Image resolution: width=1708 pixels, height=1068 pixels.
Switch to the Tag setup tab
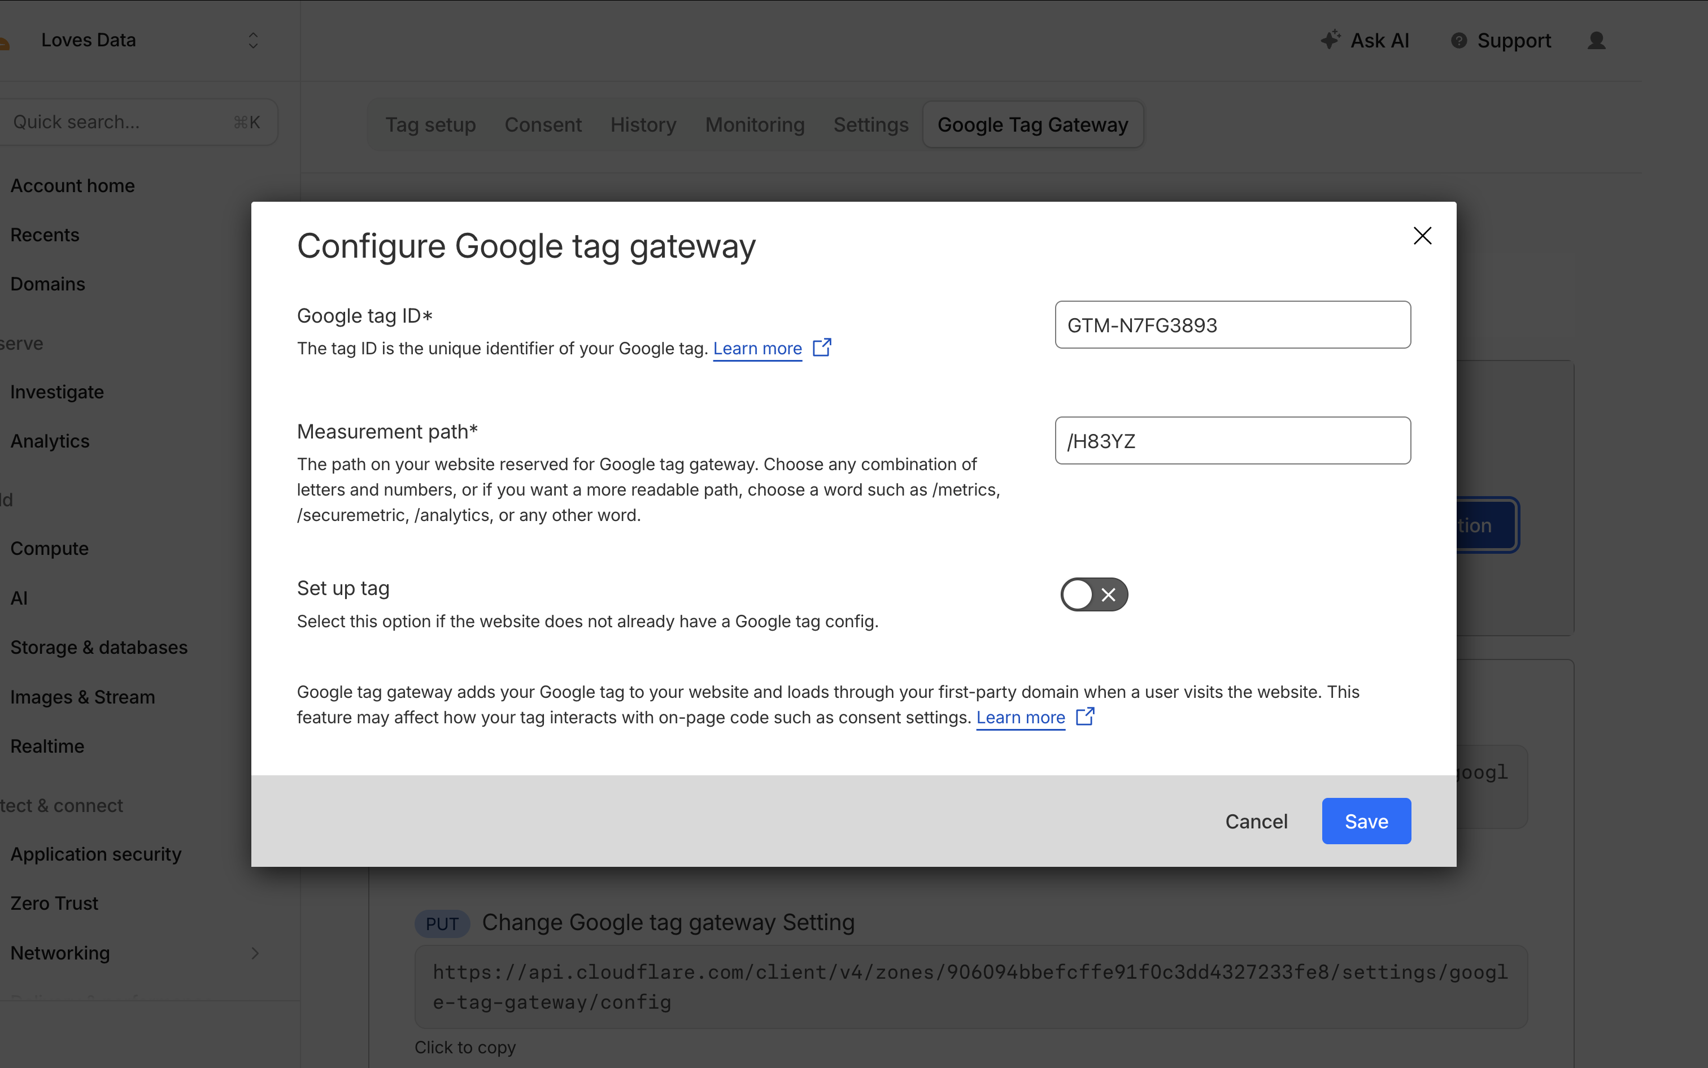[430, 125]
